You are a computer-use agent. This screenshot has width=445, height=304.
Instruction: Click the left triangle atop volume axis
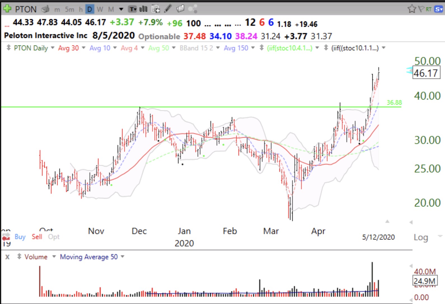click(411, 266)
